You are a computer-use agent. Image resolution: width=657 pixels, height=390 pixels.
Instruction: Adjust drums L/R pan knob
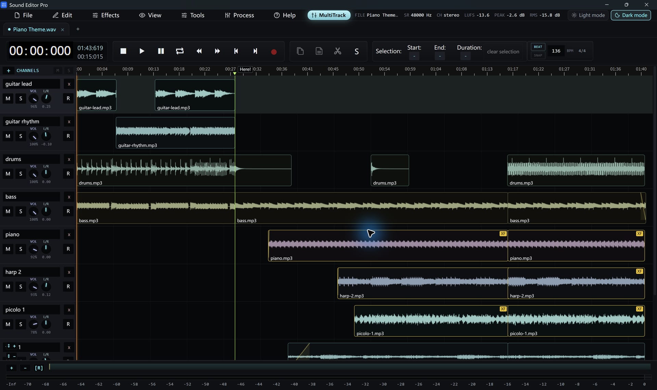[x=46, y=174]
